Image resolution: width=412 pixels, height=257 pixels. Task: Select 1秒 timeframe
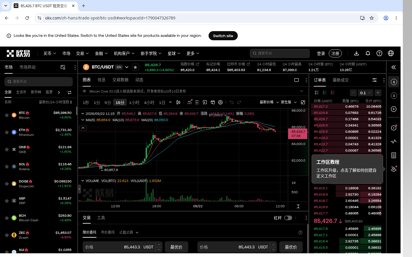86,103
